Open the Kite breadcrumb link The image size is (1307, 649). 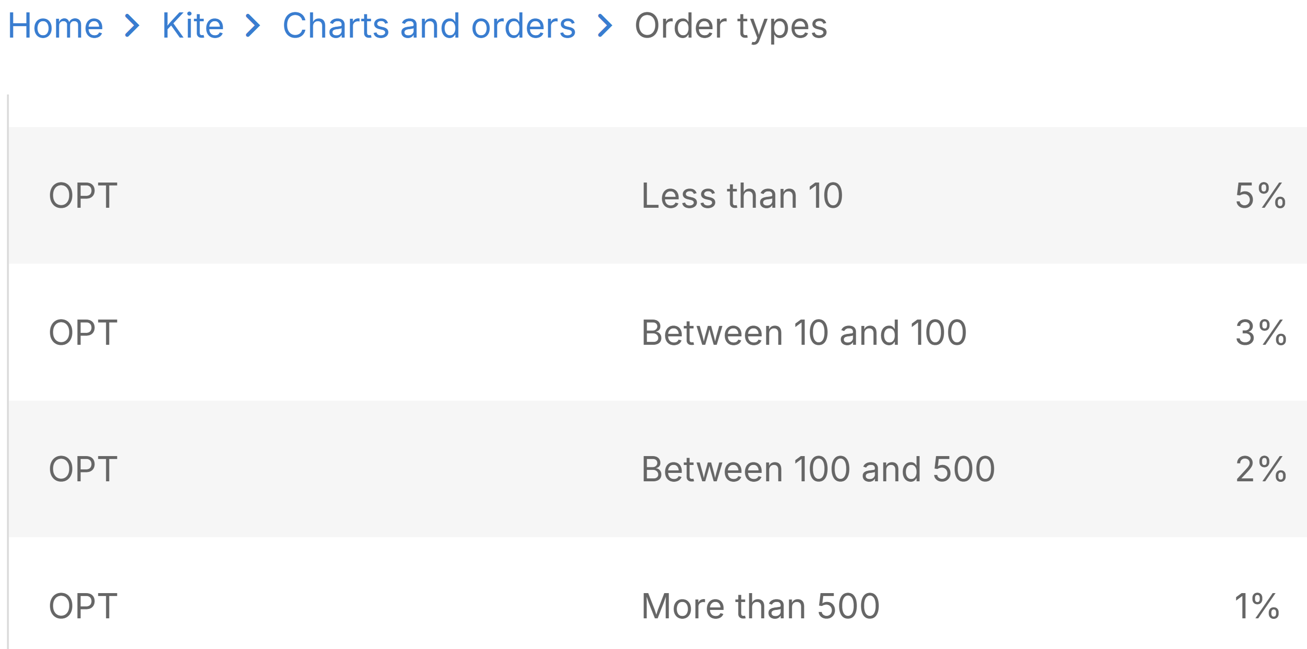[193, 25]
